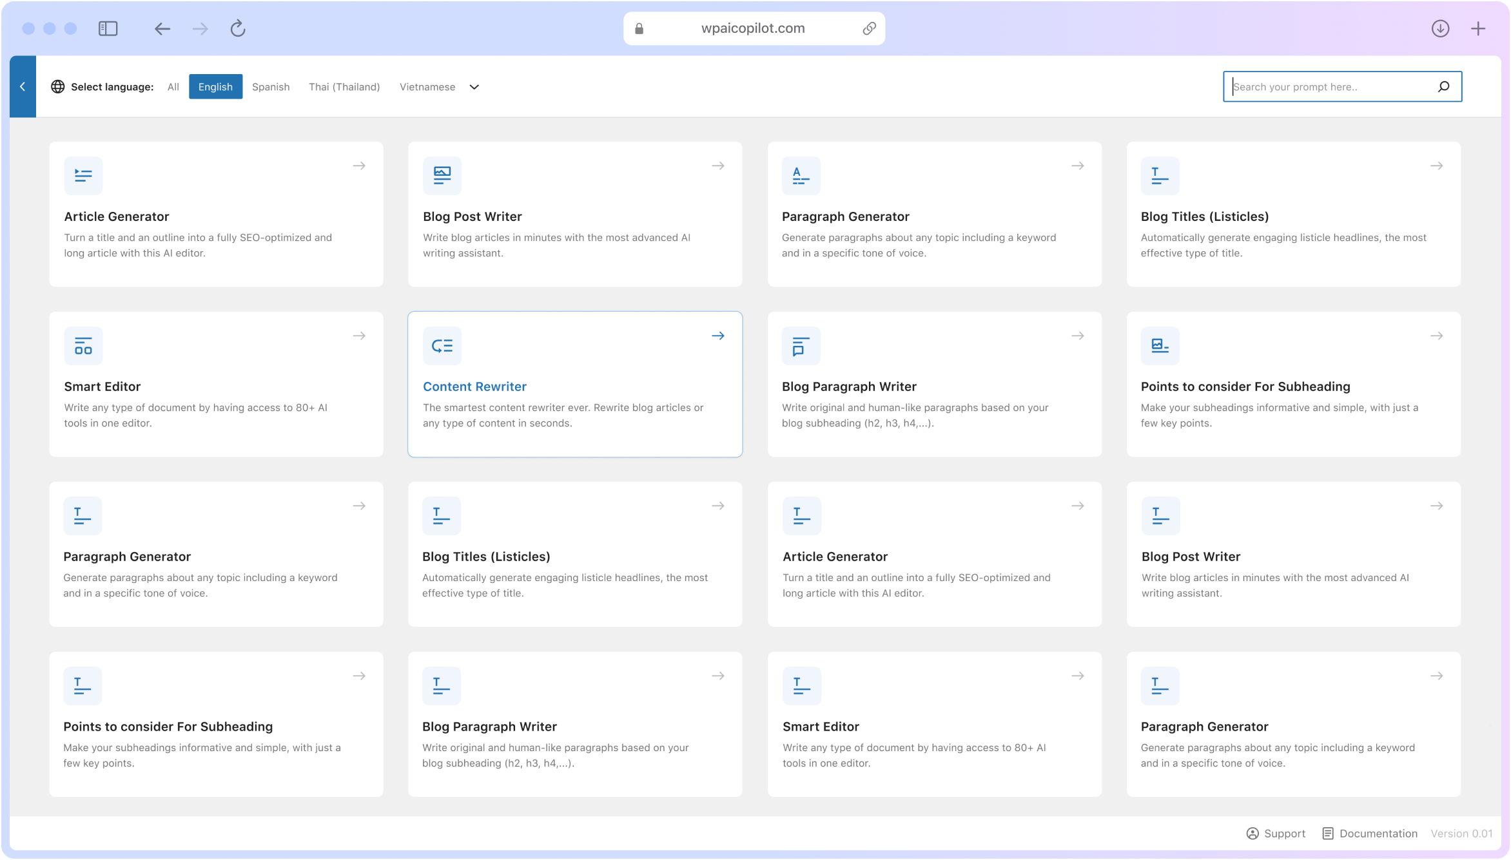This screenshot has width=1511, height=860.
Task: Open third-row Blog Titles (Listicles) via arrow
Action: tap(718, 506)
